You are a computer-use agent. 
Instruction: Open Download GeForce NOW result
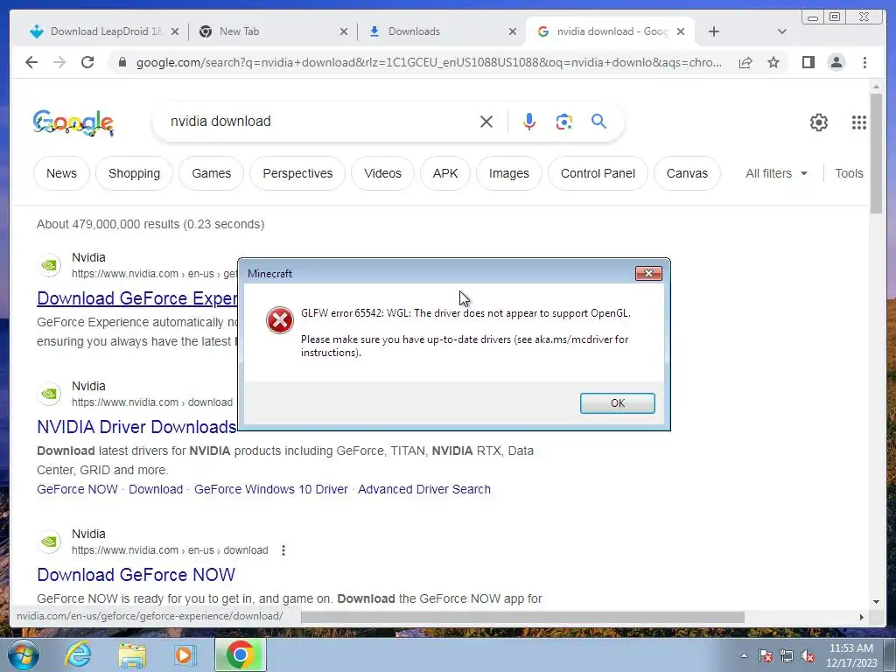[x=136, y=574]
